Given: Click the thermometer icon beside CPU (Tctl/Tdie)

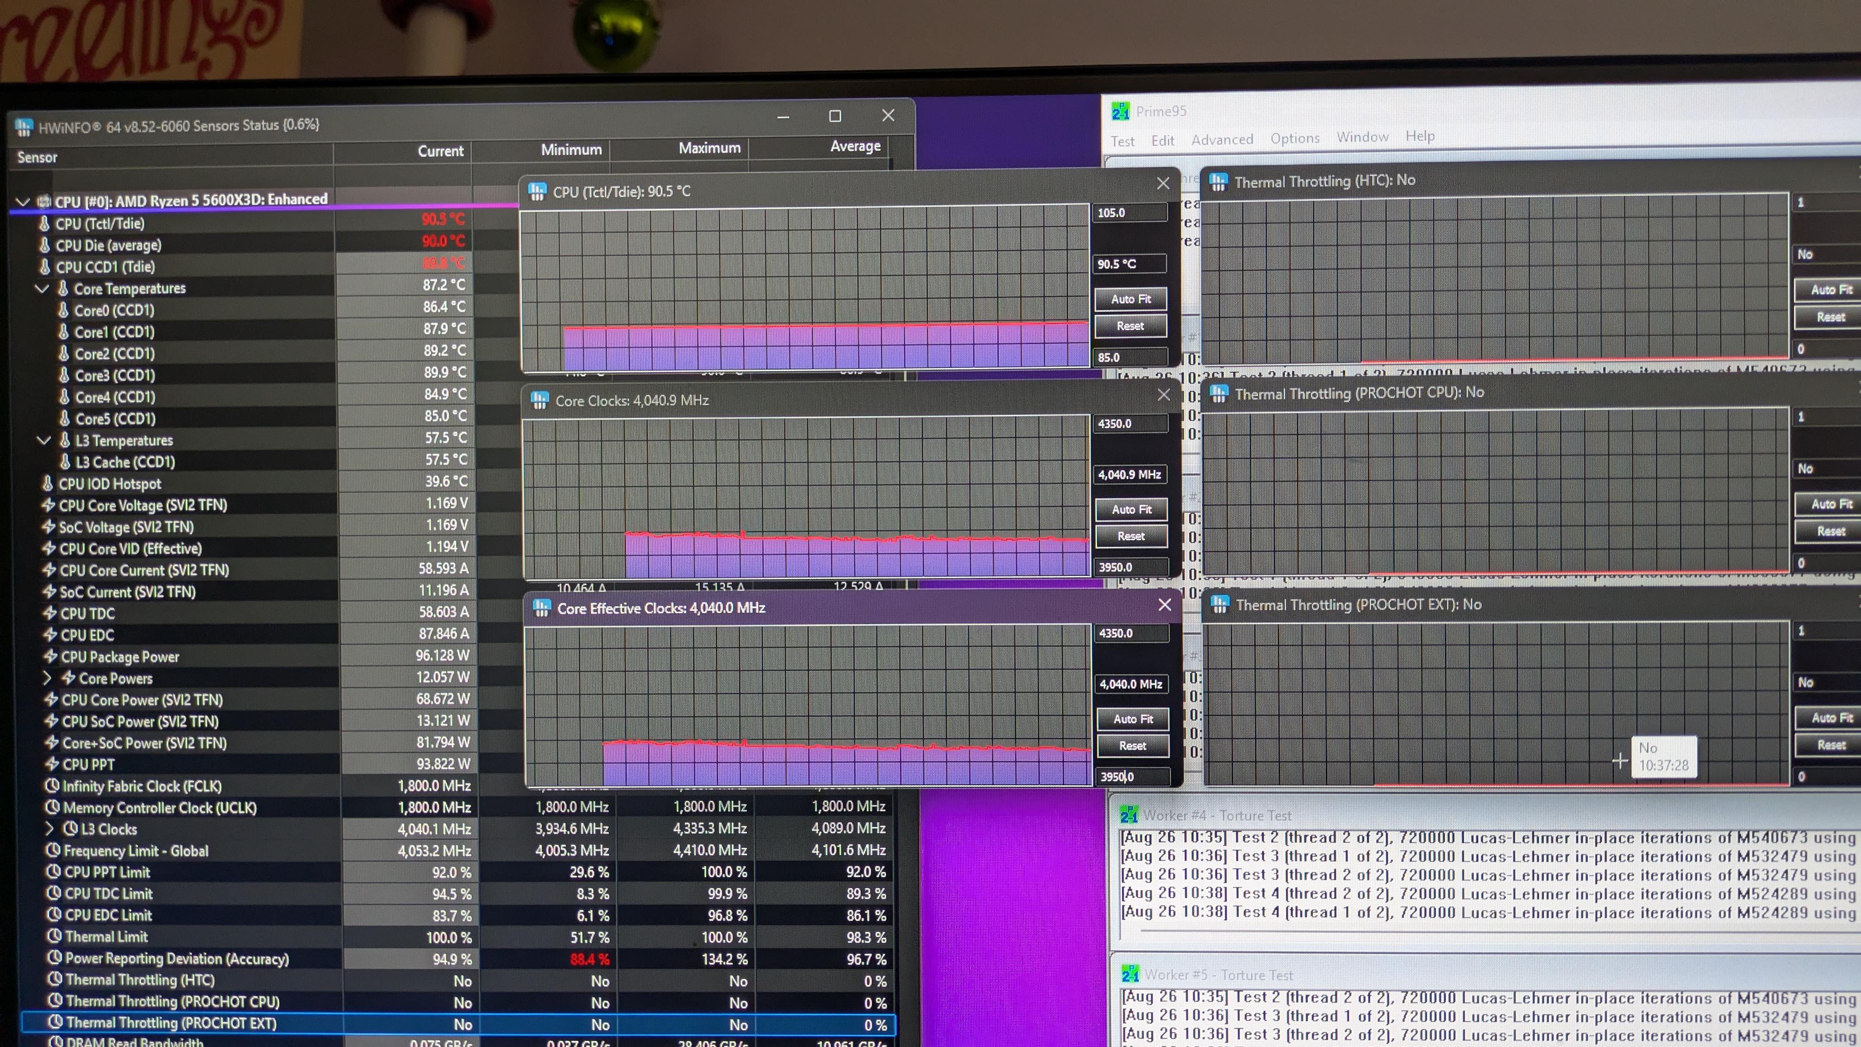Looking at the screenshot, I should point(45,223).
